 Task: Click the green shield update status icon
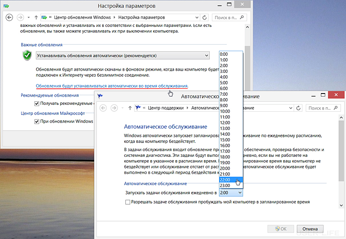27,55
